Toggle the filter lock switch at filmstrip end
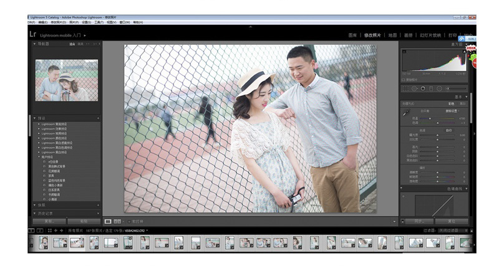This screenshot has height=266, width=499. (x=472, y=230)
